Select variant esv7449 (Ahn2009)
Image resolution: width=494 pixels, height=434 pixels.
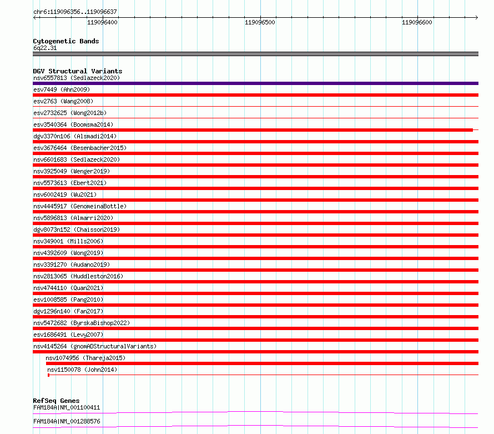coord(62,89)
